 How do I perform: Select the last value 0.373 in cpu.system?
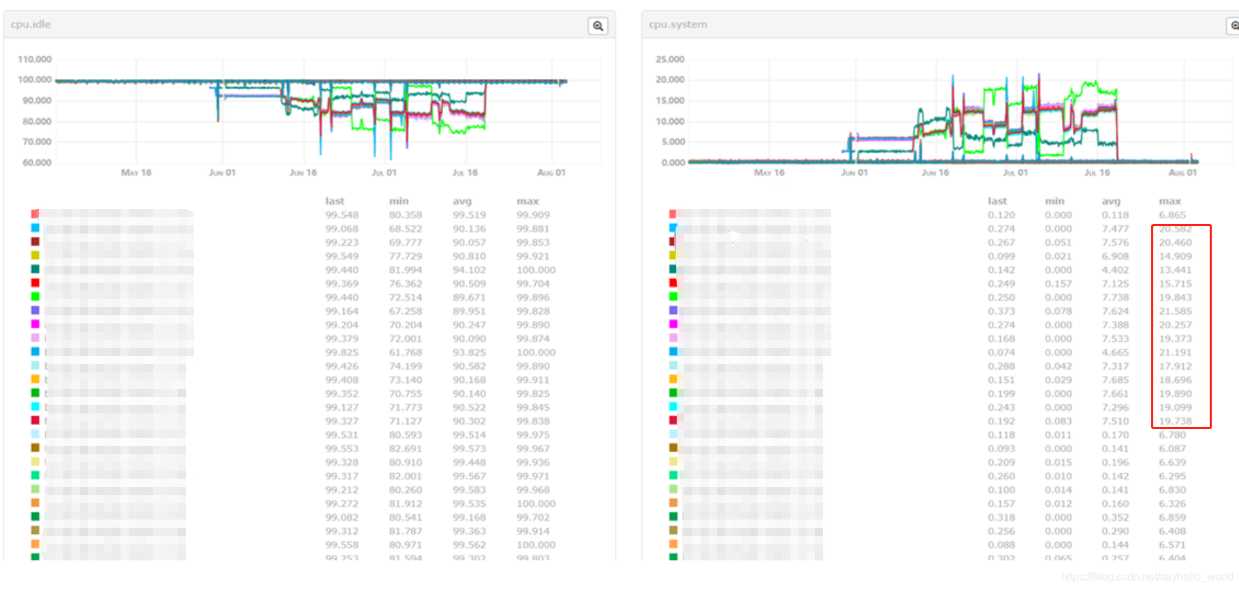point(1001,311)
